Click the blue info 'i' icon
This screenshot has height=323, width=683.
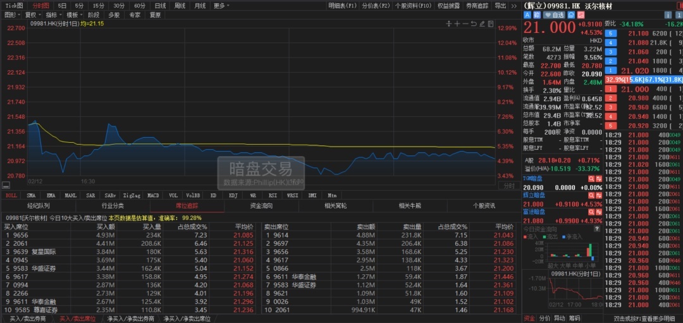(x=668, y=15)
